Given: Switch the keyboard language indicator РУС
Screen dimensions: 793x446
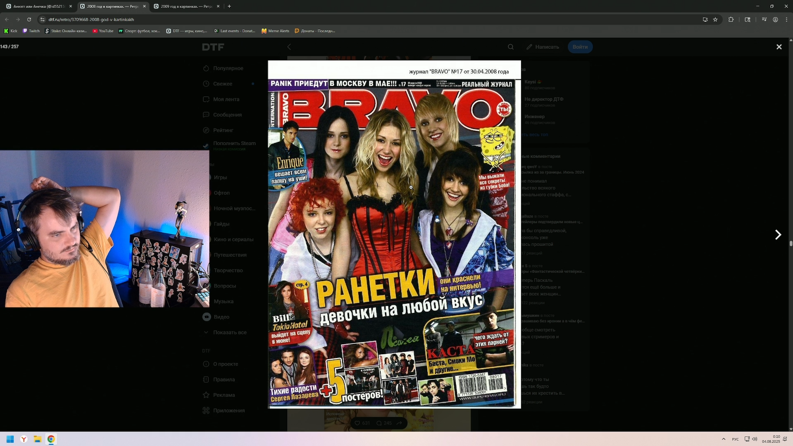Looking at the screenshot, I should coord(735,439).
